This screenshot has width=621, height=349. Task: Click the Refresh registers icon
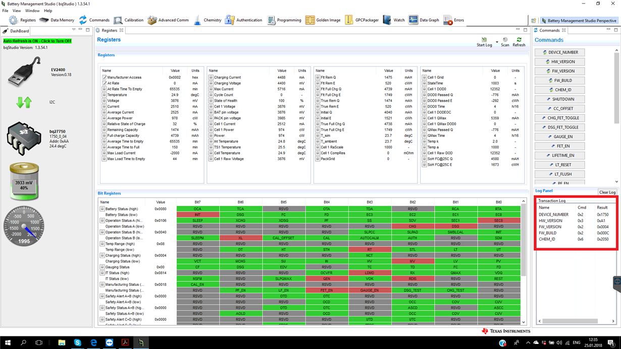[519, 39]
